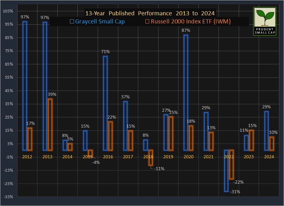Click the '13%' data label for 2021
The width and height of the screenshot is (284, 206).
pyautogui.click(x=211, y=128)
